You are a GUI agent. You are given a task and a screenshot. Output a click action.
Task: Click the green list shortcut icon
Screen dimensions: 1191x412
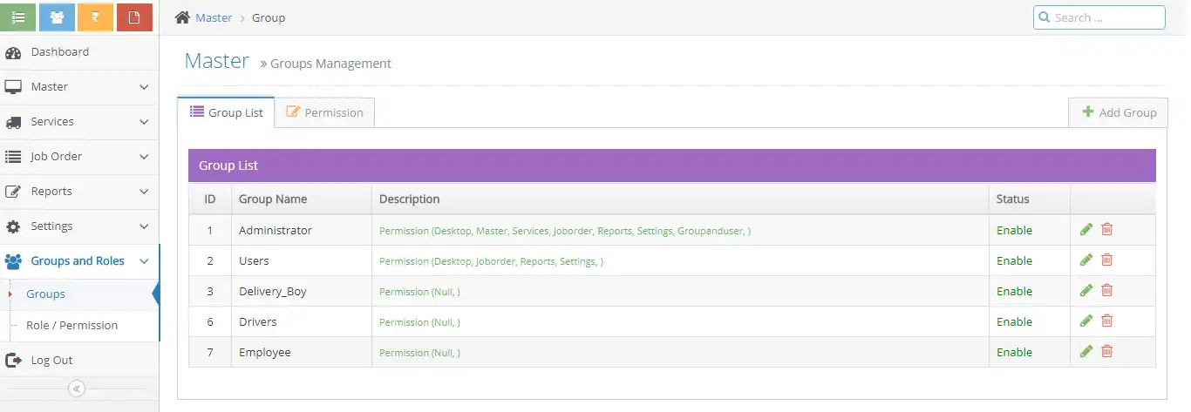click(x=18, y=17)
